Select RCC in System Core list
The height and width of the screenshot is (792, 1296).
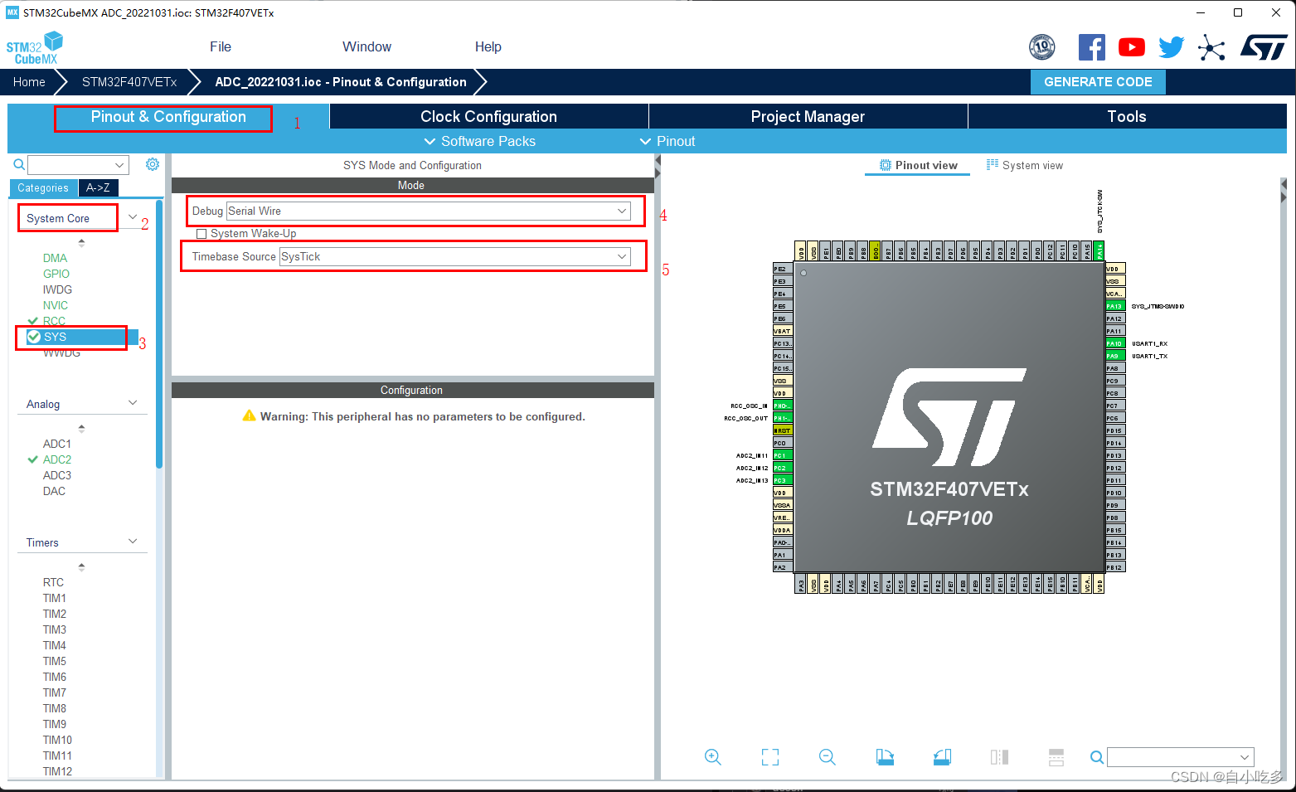54,321
